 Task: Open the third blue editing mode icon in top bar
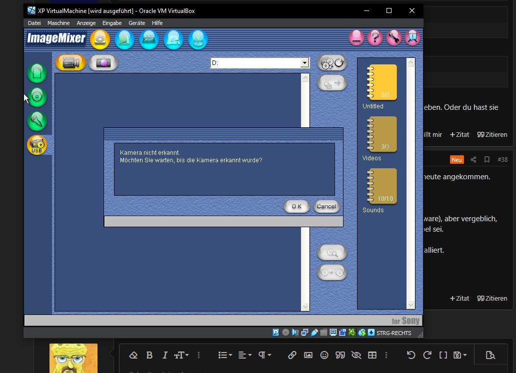click(x=148, y=39)
